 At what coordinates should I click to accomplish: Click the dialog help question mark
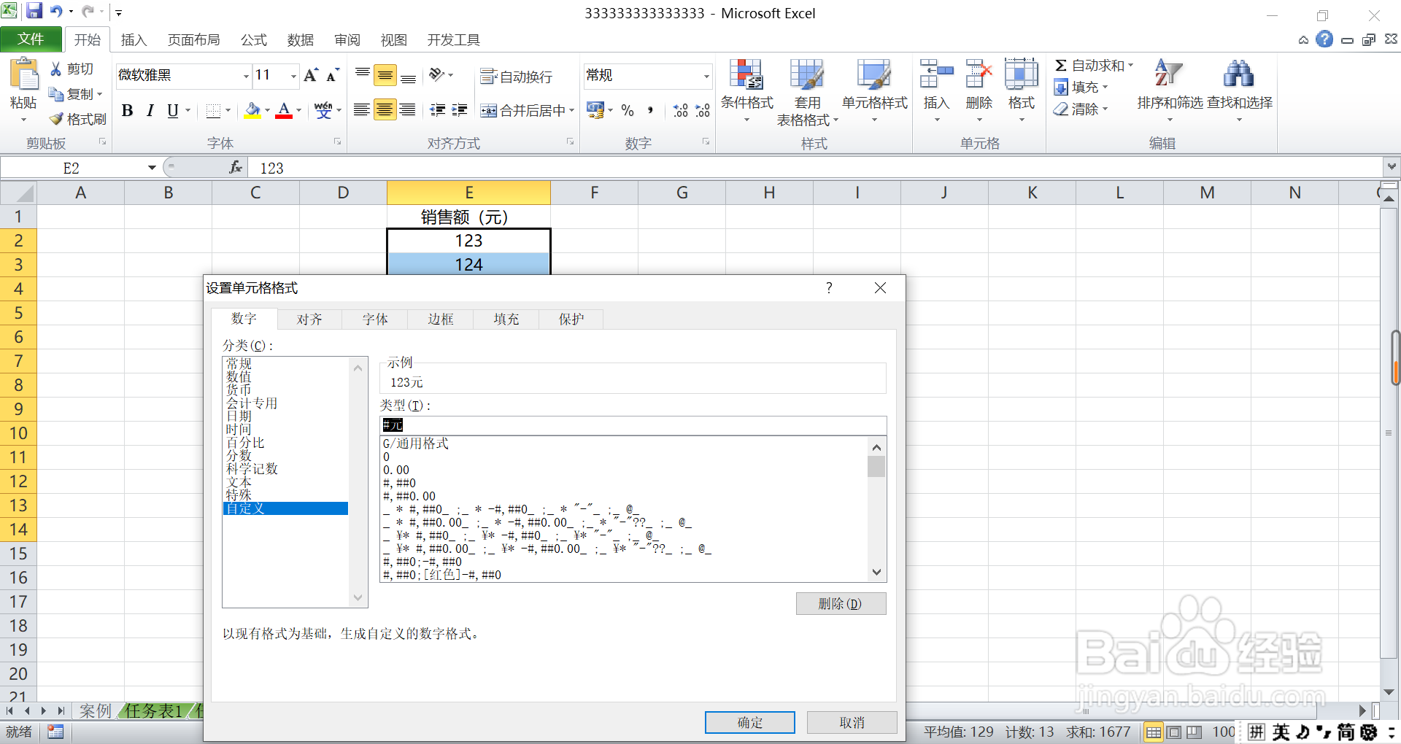point(829,288)
